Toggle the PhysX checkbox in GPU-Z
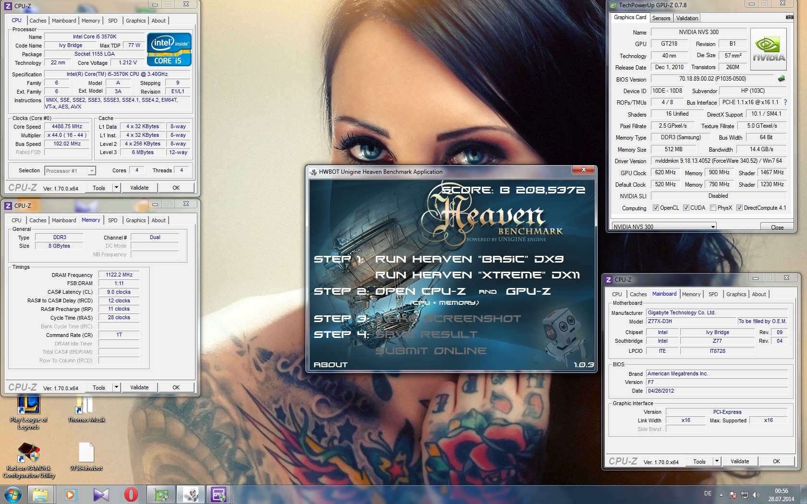 pyautogui.click(x=713, y=208)
